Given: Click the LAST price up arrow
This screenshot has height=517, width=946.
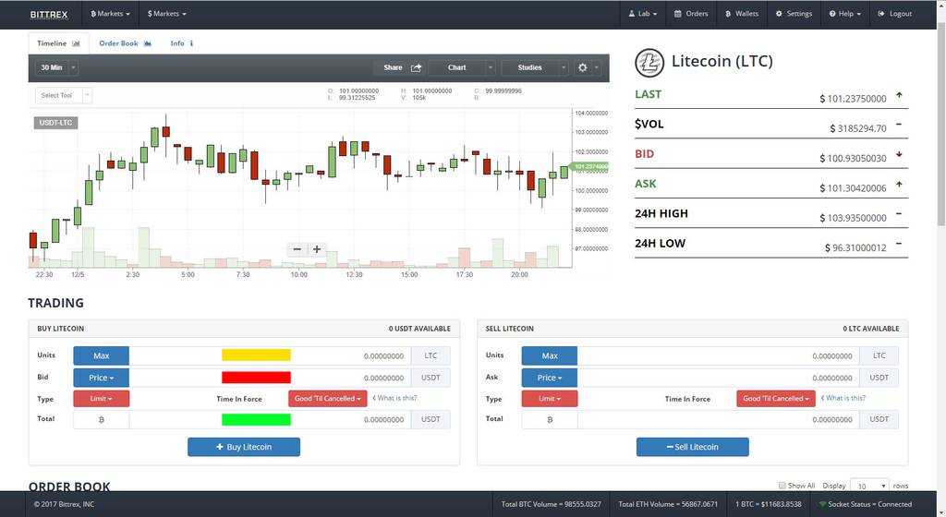Looking at the screenshot, I should [x=899, y=95].
